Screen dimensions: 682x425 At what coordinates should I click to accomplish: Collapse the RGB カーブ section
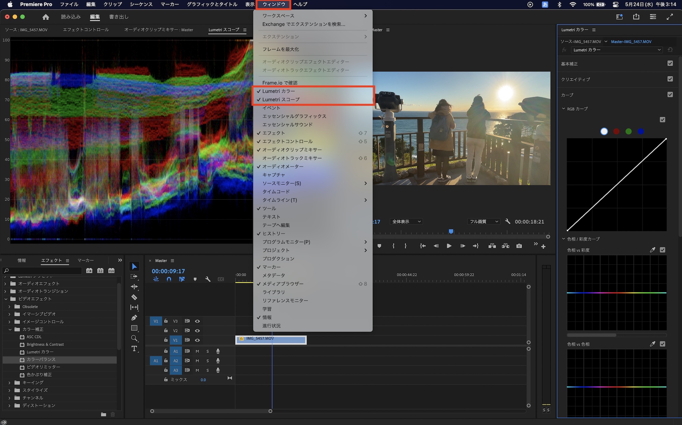[564, 109]
